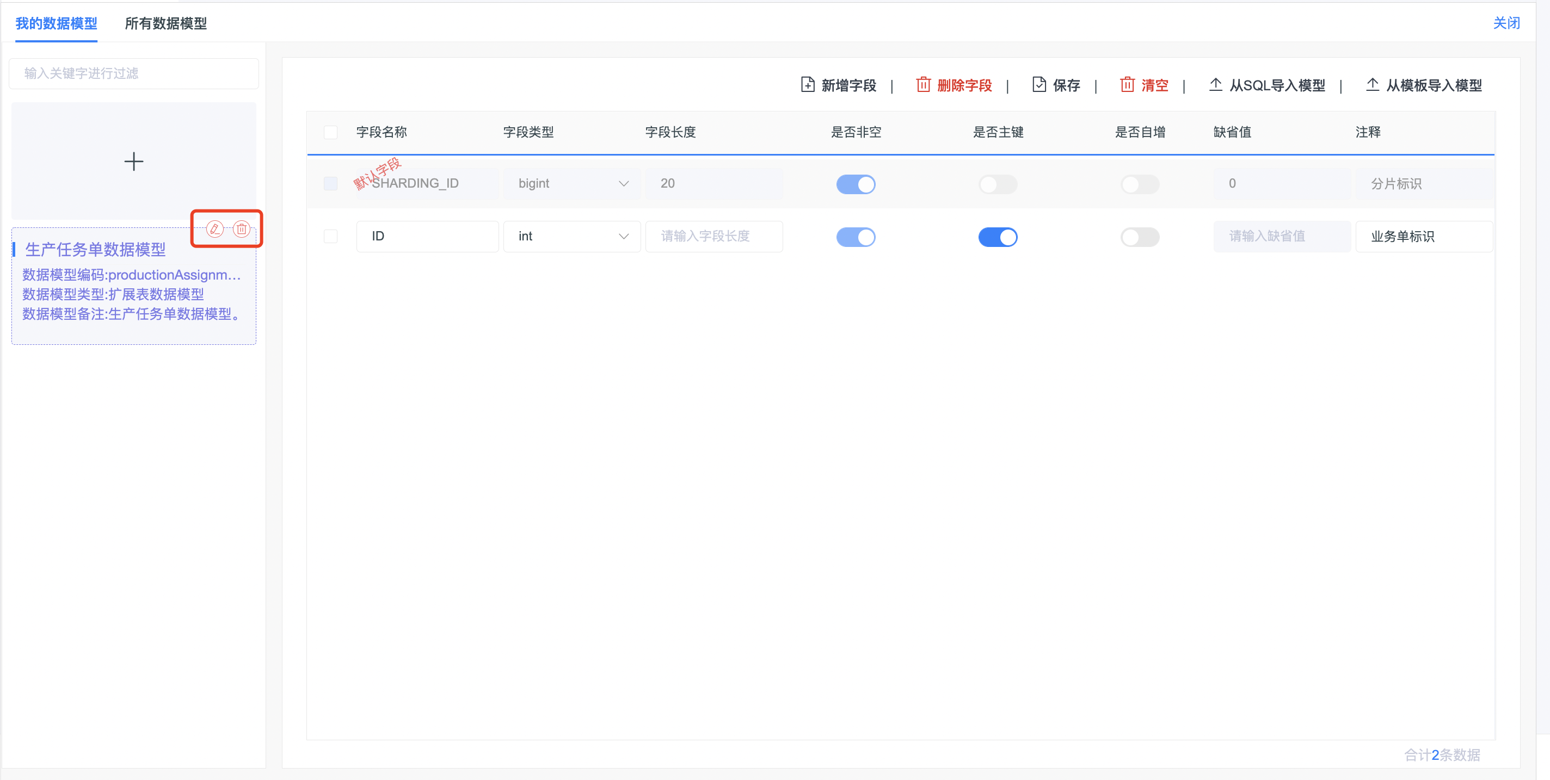Click the red trash icon for 删除字段

pyautogui.click(x=923, y=85)
